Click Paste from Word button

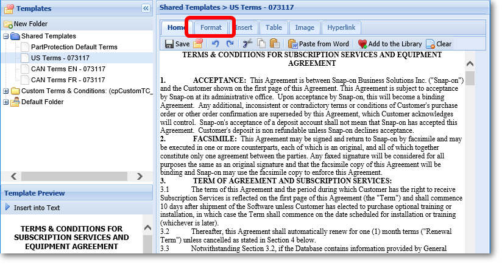(x=318, y=44)
